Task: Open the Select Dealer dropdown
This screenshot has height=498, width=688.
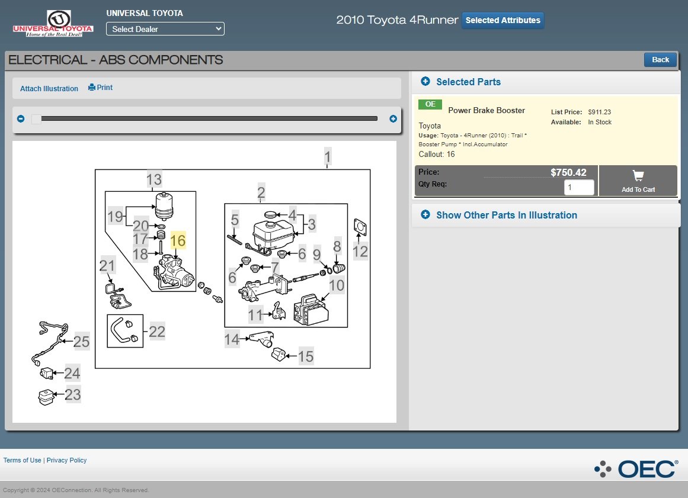Action: pos(165,29)
